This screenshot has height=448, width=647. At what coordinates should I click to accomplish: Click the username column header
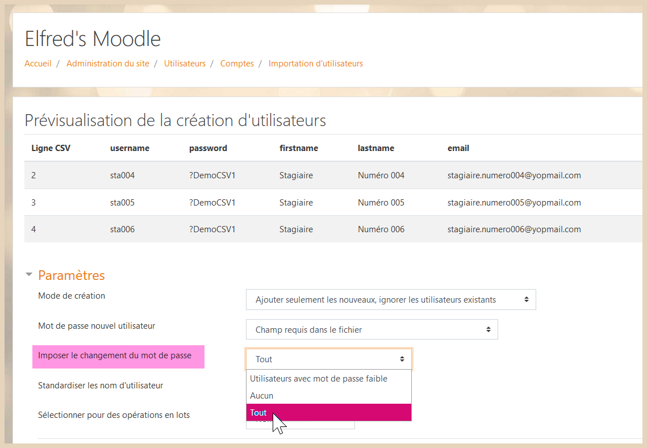coord(130,148)
